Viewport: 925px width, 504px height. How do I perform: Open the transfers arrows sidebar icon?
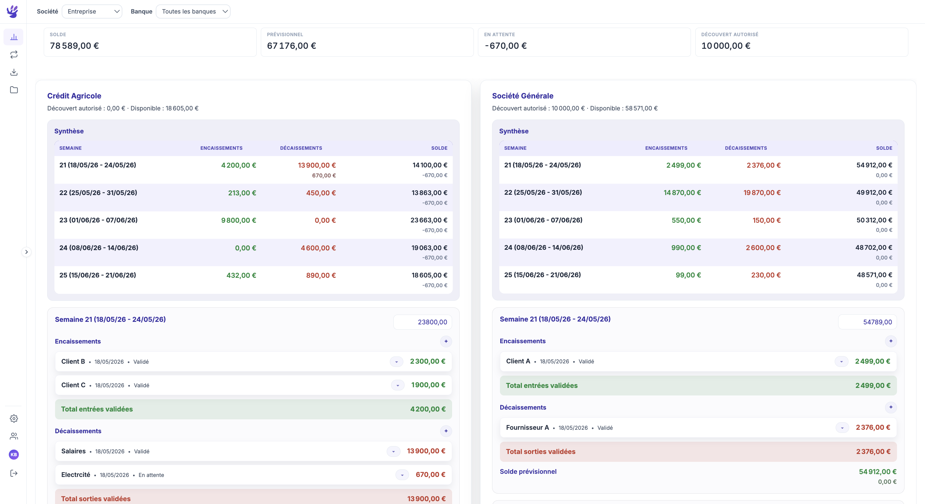point(14,54)
